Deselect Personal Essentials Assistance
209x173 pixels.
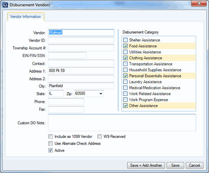(x=125, y=76)
